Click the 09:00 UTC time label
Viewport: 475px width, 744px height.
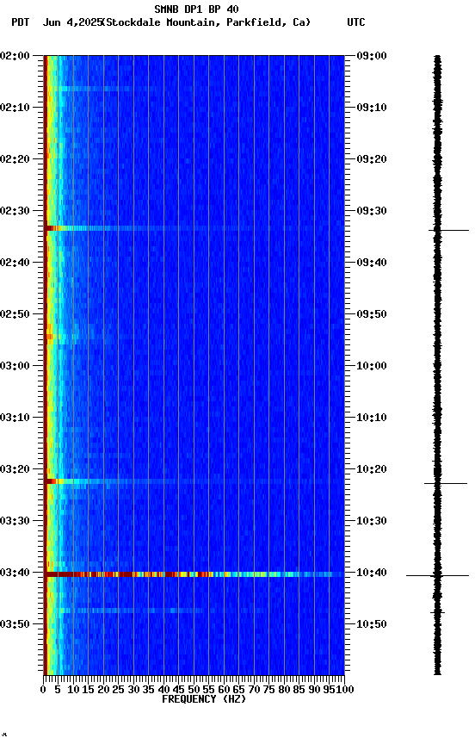click(x=372, y=56)
